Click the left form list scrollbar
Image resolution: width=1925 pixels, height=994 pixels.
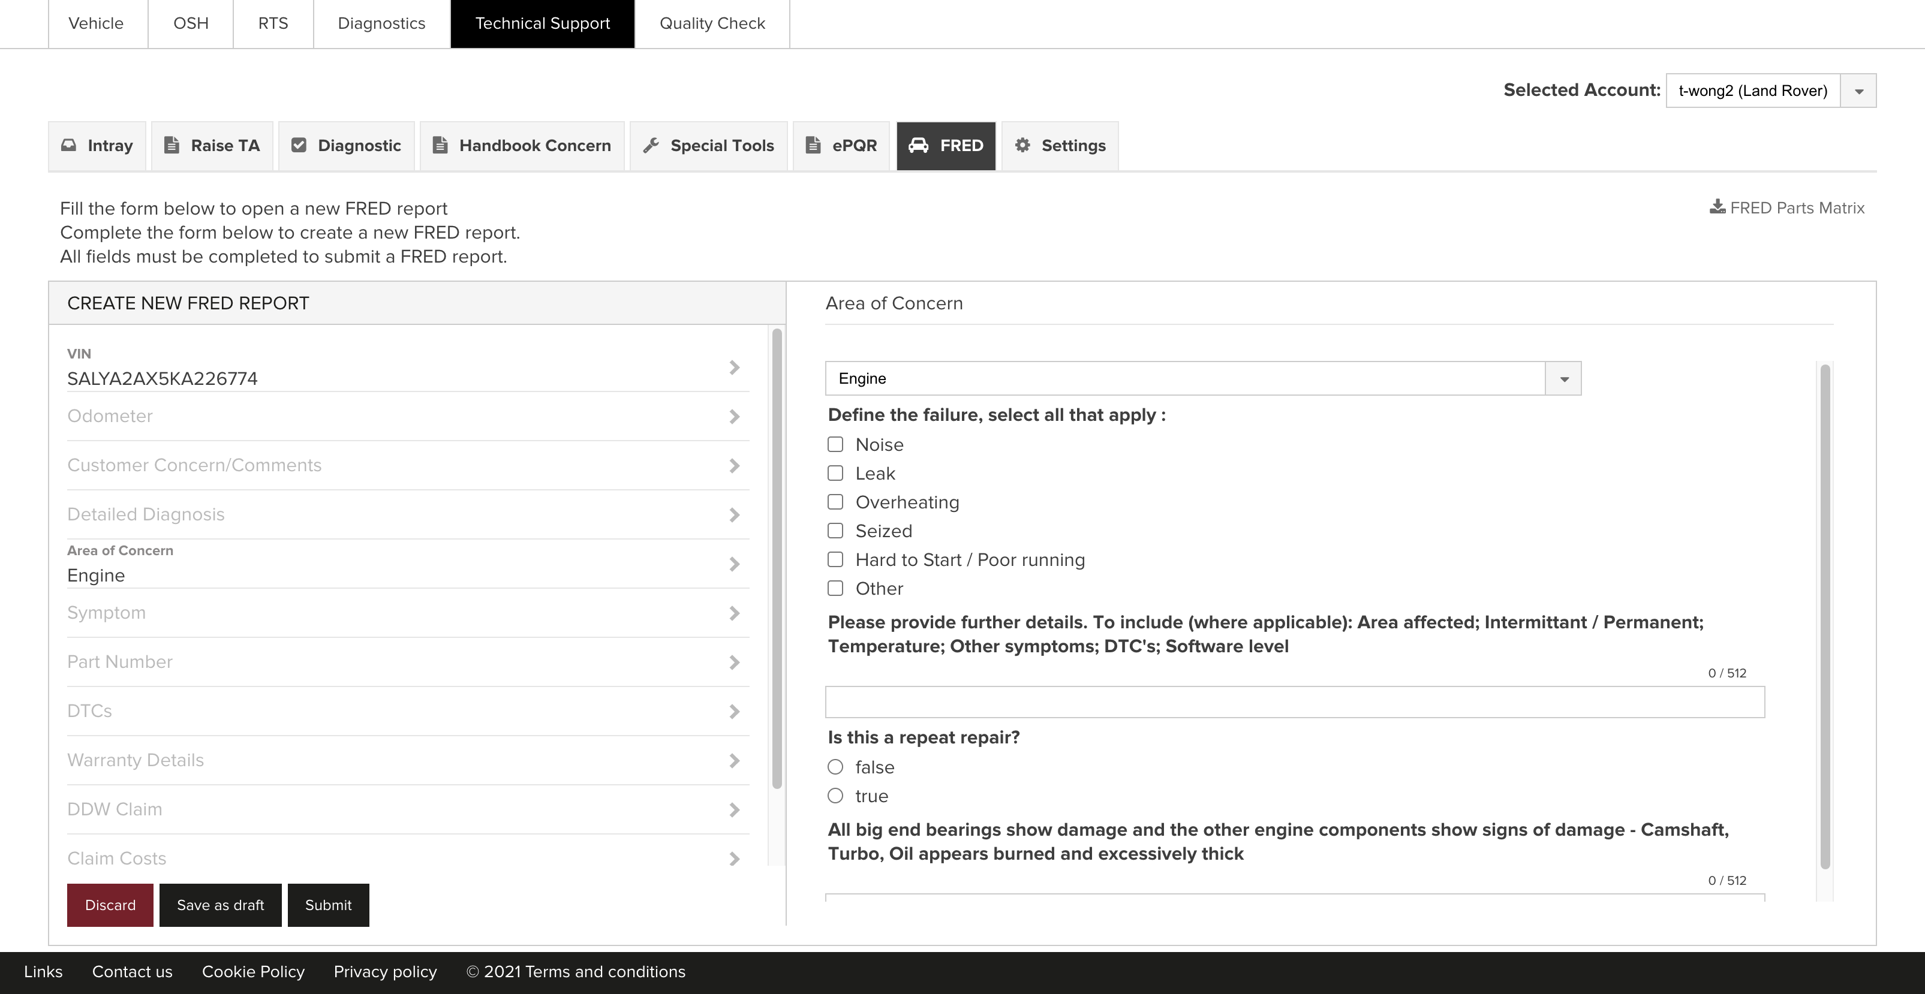(777, 559)
